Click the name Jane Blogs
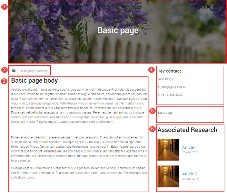The height and width of the screenshot is (193, 227). click(x=165, y=79)
